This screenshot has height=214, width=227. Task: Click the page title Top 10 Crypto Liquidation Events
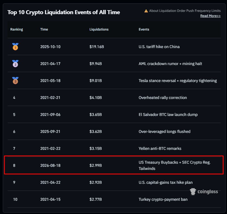pos(64,12)
